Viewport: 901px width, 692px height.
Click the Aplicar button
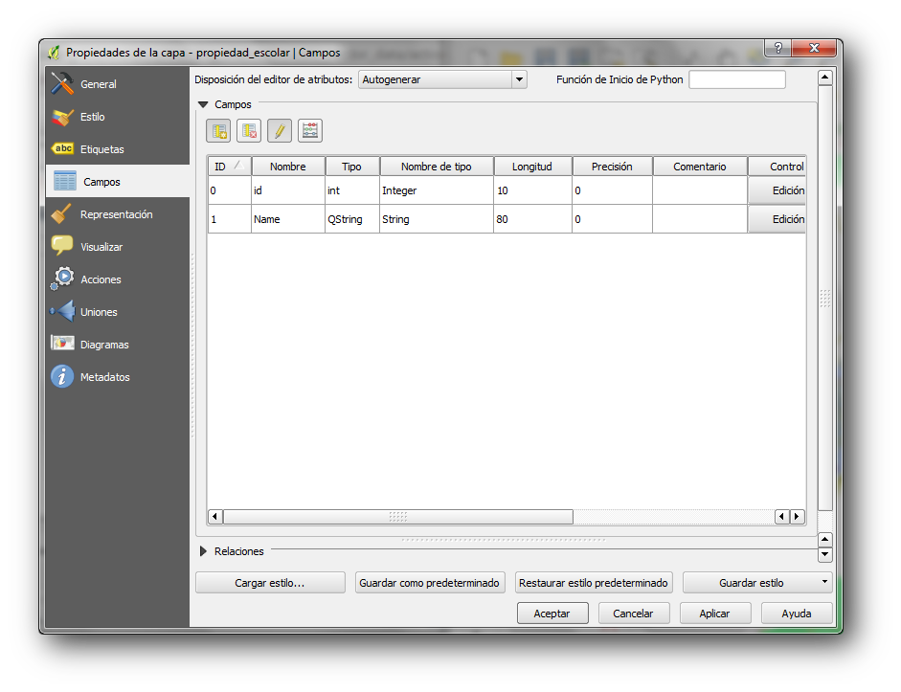coord(715,614)
